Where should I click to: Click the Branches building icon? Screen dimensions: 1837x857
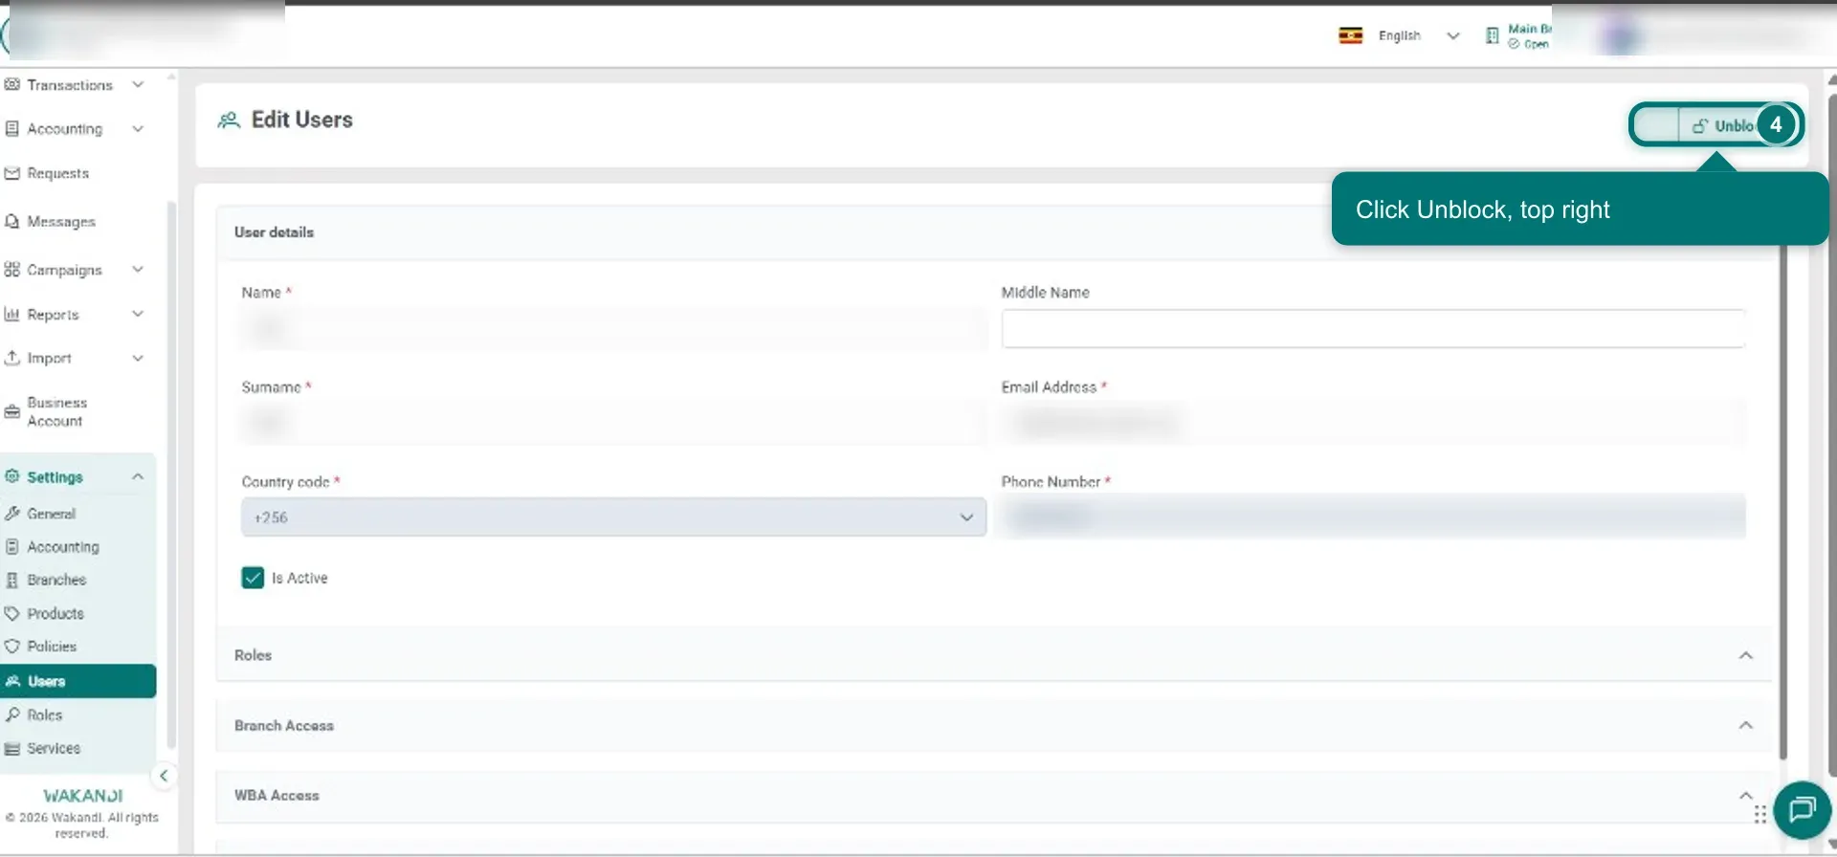[x=11, y=580]
